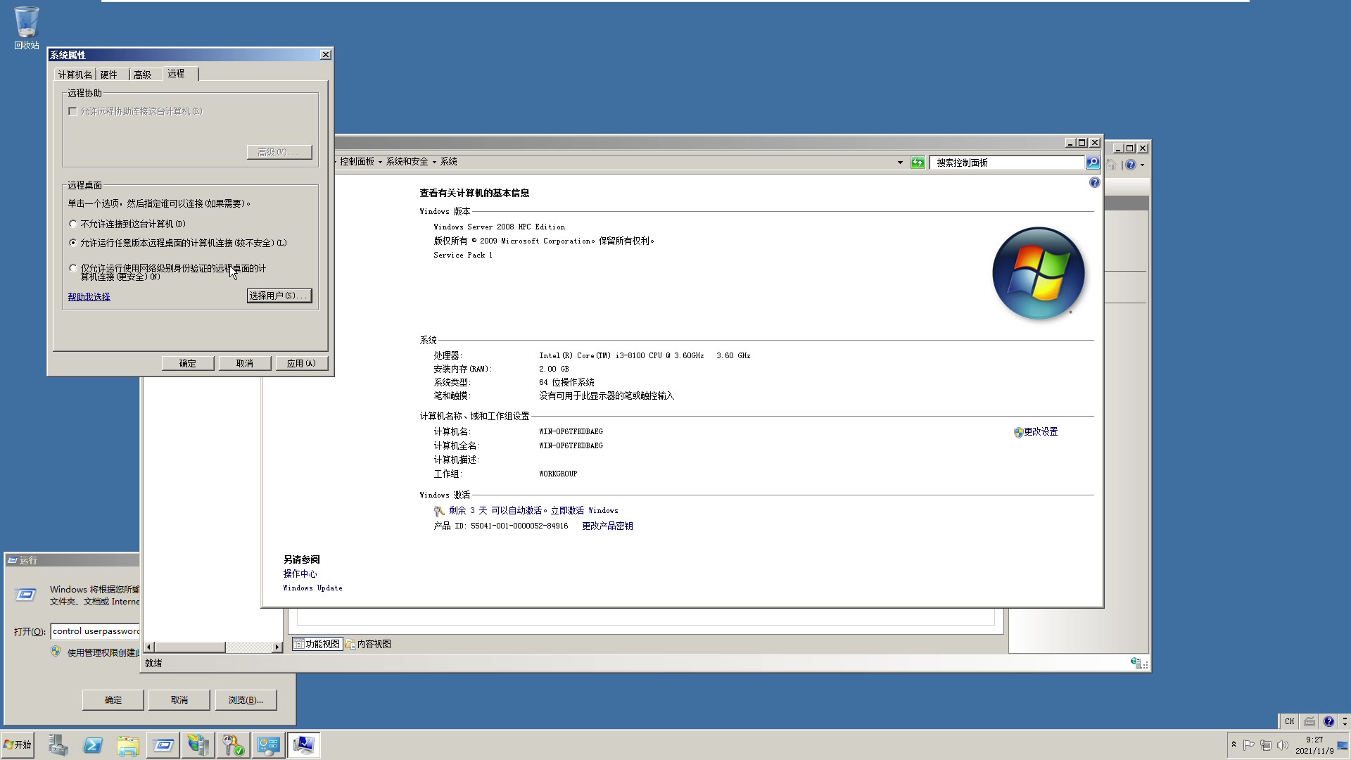The width and height of the screenshot is (1351, 760).
Task: Open Server Manager from the taskbar
Action: [x=58, y=745]
